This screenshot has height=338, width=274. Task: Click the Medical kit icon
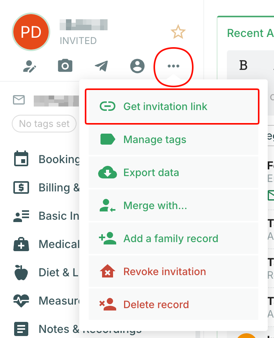coord(21,244)
